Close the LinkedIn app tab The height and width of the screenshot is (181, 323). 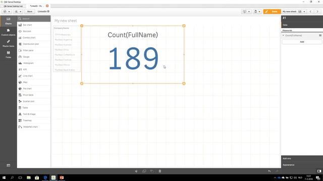pyautogui.click(x=47, y=6)
